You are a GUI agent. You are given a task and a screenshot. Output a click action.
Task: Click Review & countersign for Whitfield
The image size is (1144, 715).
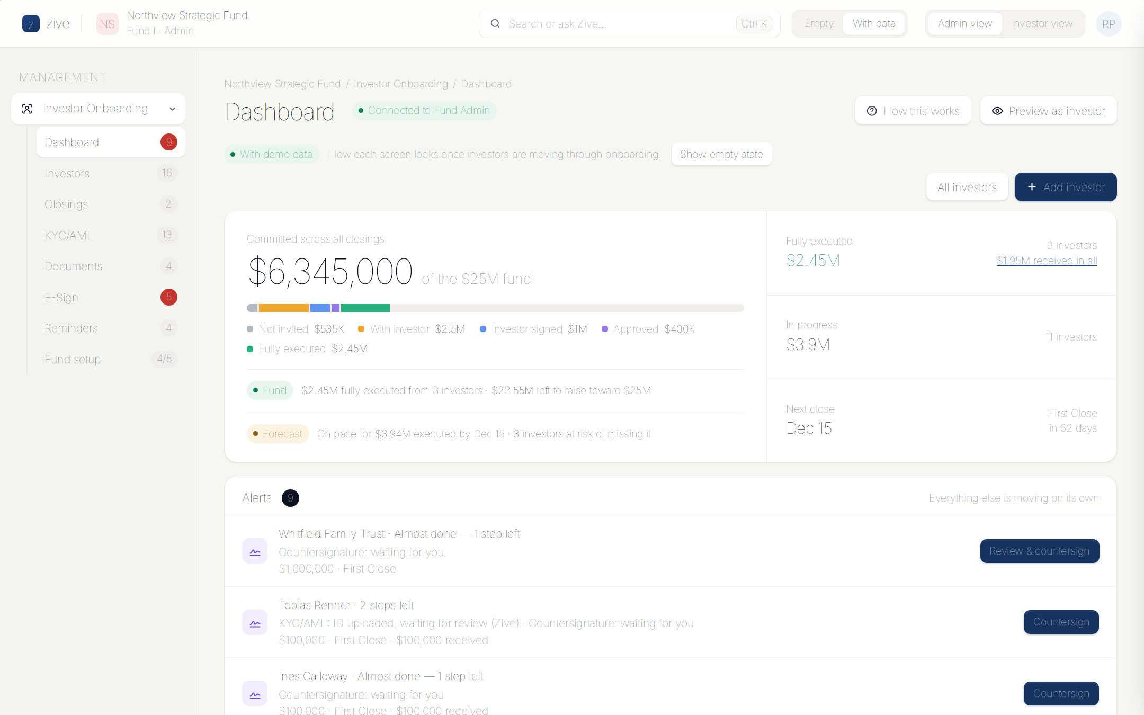(x=1039, y=551)
